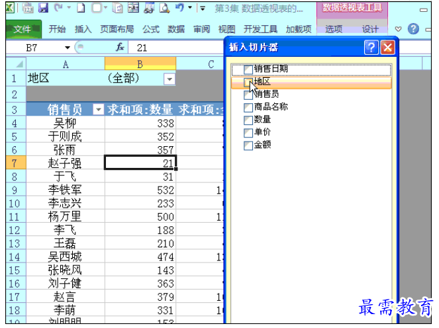
Task: Click the calendar 123 toolbar icon
Action: [x=28, y=8]
